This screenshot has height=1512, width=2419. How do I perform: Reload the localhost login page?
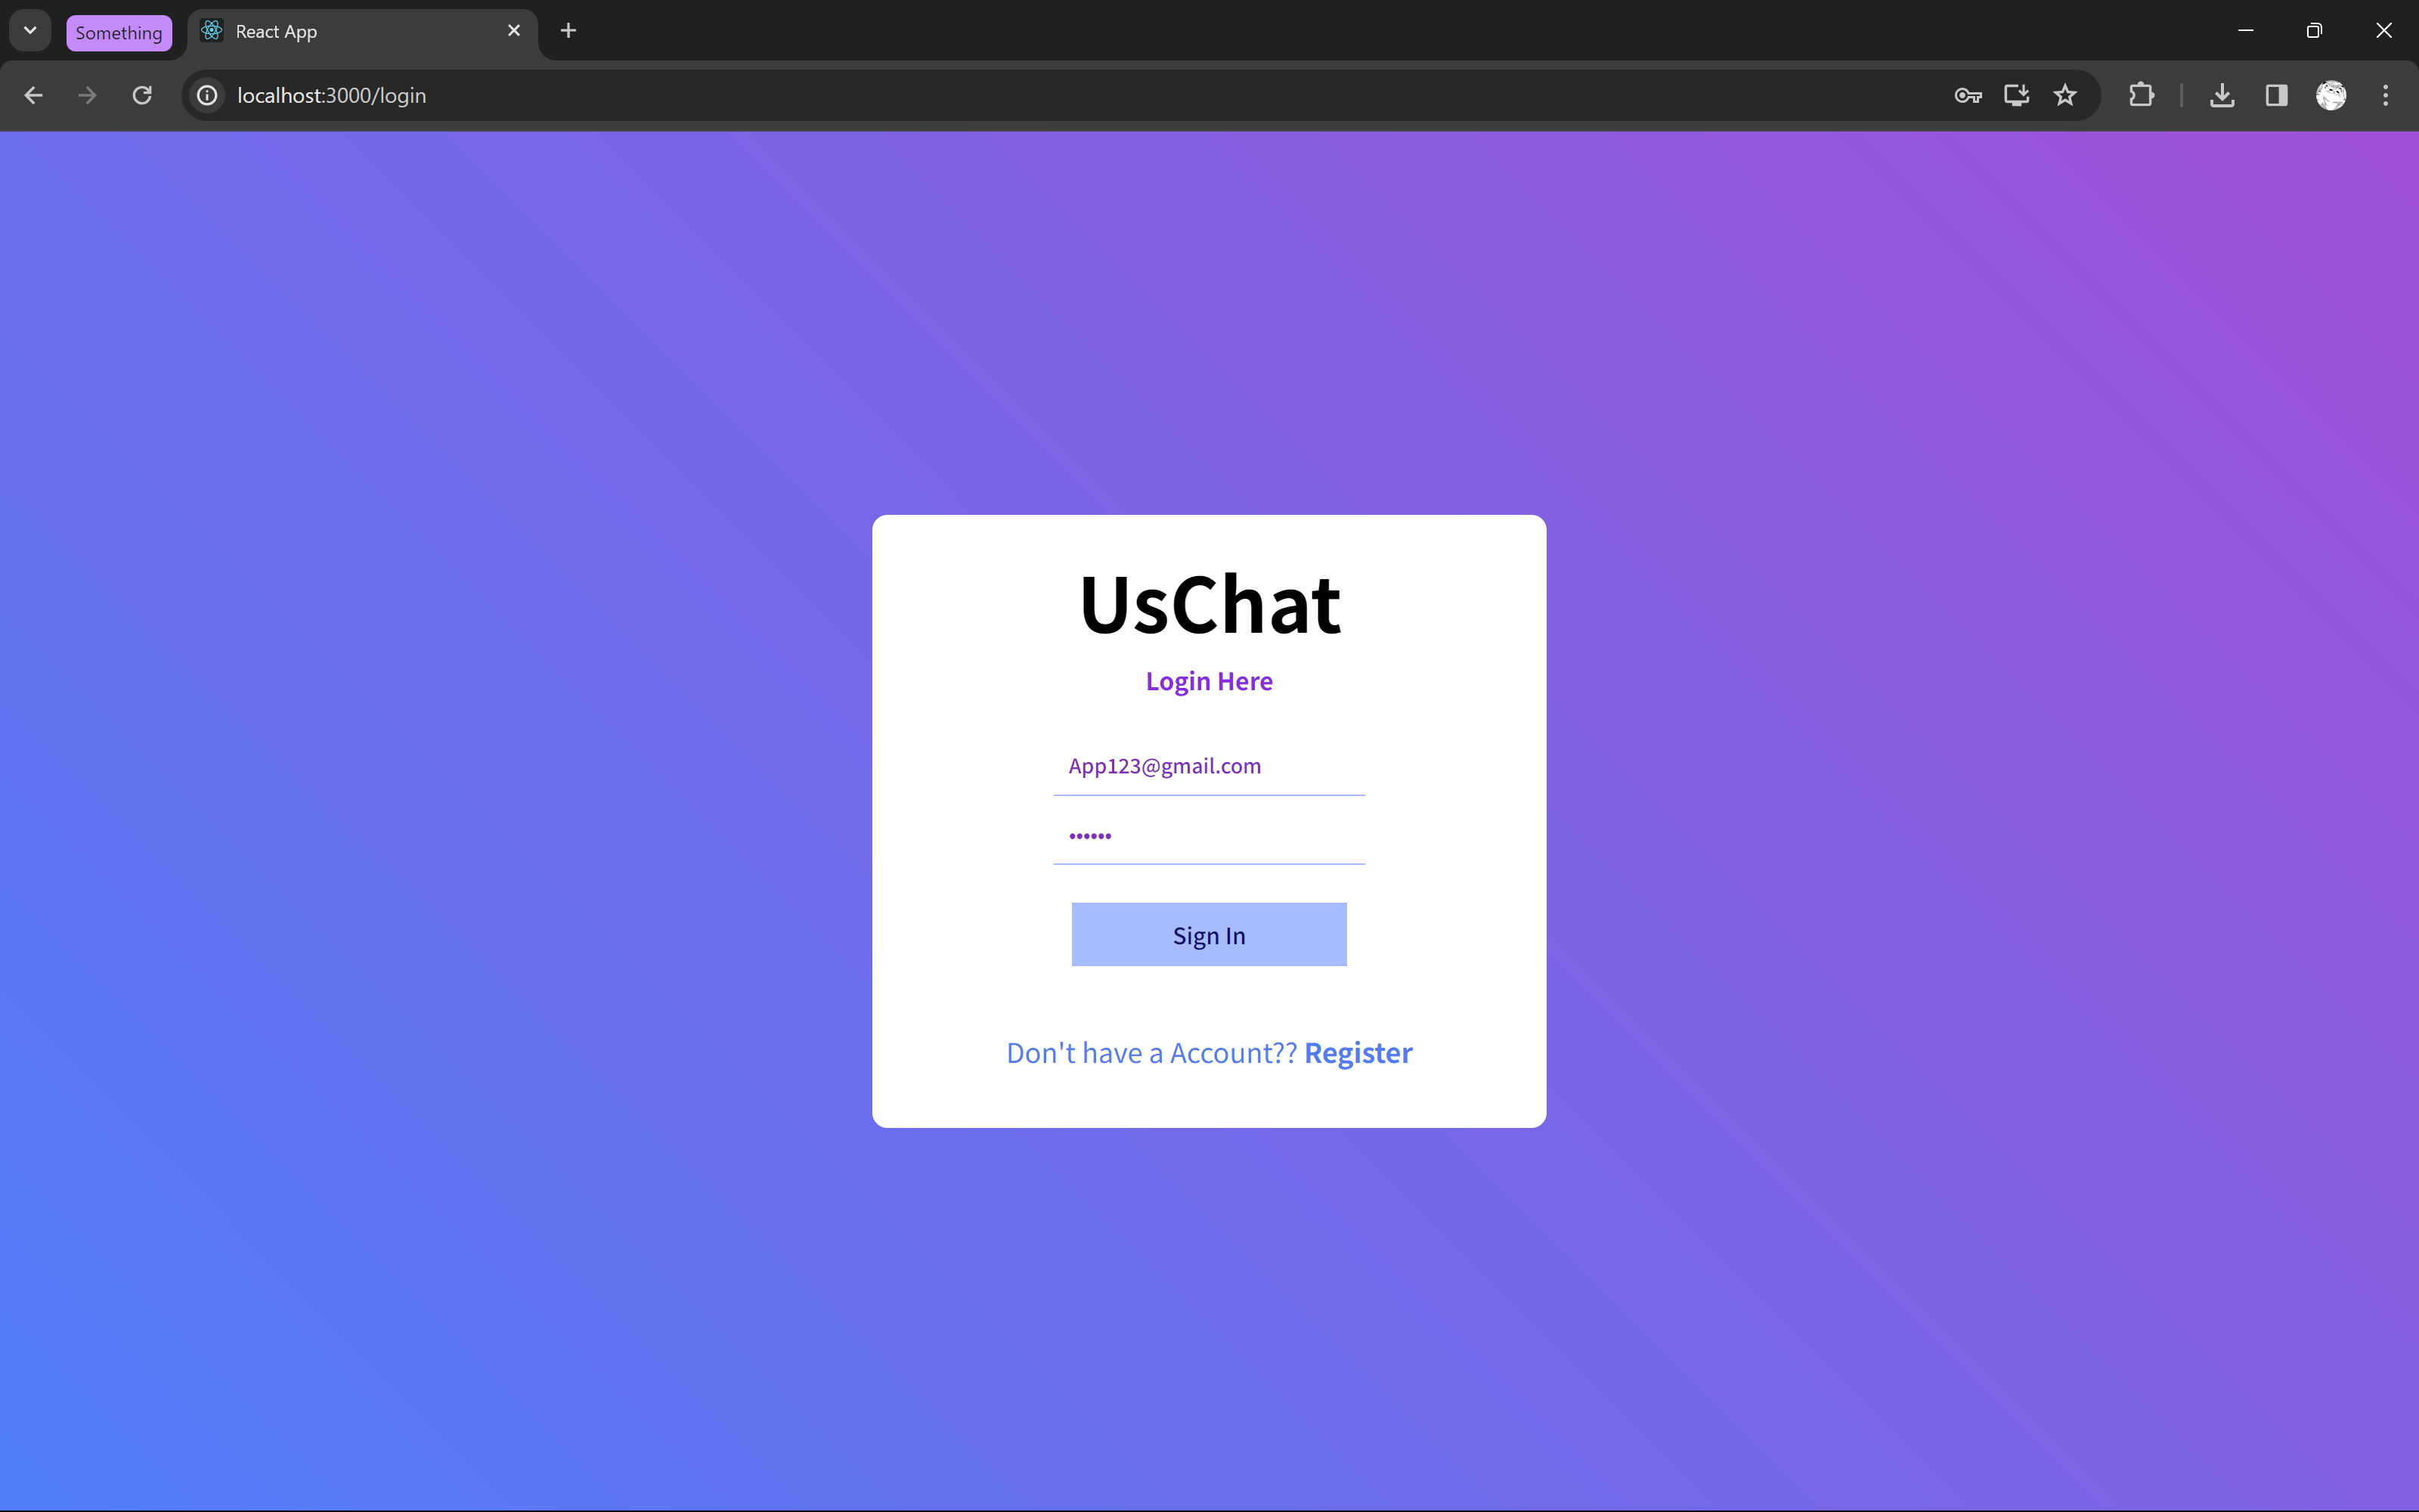[x=142, y=95]
